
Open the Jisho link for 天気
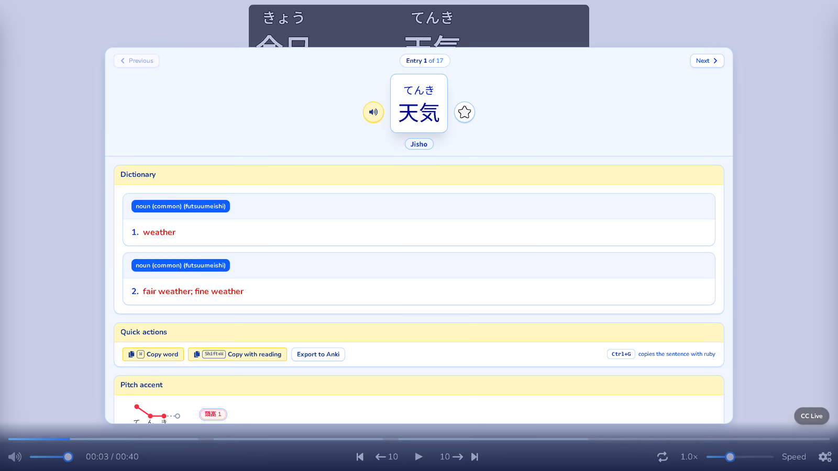click(x=419, y=144)
